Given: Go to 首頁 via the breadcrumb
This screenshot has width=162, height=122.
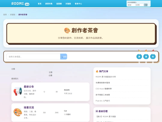Looking at the screenshot, I should (5, 15).
